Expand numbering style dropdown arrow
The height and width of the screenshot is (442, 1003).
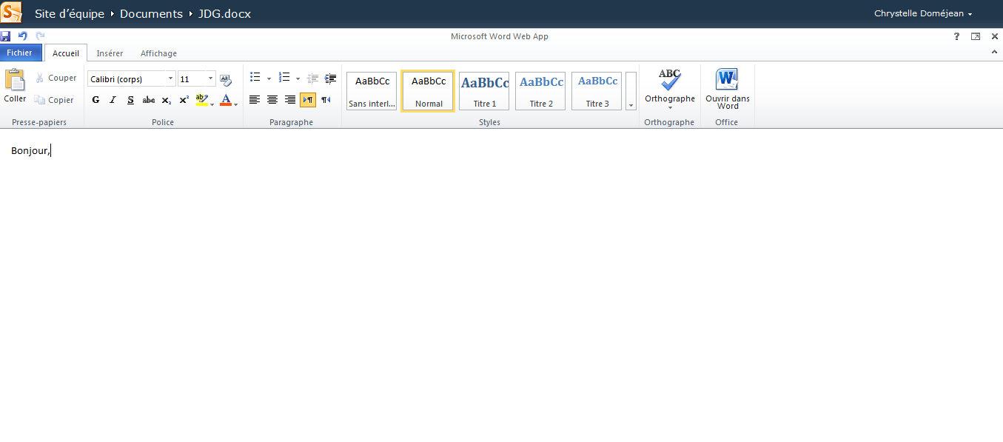298,78
